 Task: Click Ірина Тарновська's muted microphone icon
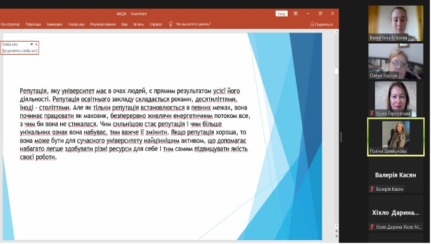point(372,113)
